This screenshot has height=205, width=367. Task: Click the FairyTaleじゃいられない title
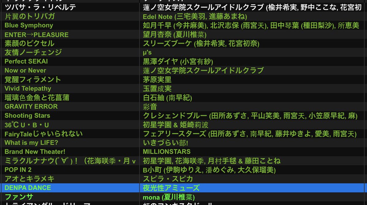click(44, 134)
